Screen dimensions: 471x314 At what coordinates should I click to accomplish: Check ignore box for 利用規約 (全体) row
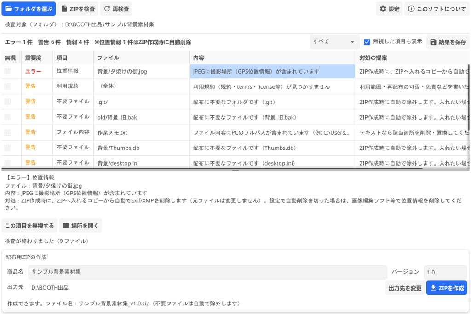pos(7,86)
